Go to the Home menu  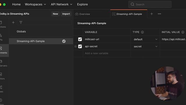[x=16, y=4]
